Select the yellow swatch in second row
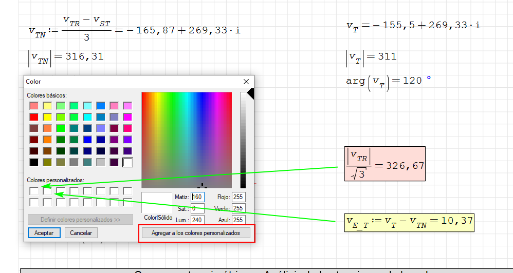 pos(47,117)
